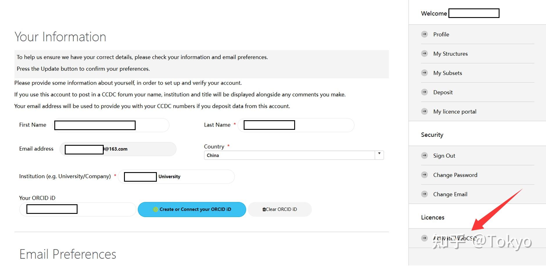The height and width of the screenshot is (266, 546).
Task: Go to My licence portal
Action: 455,112
